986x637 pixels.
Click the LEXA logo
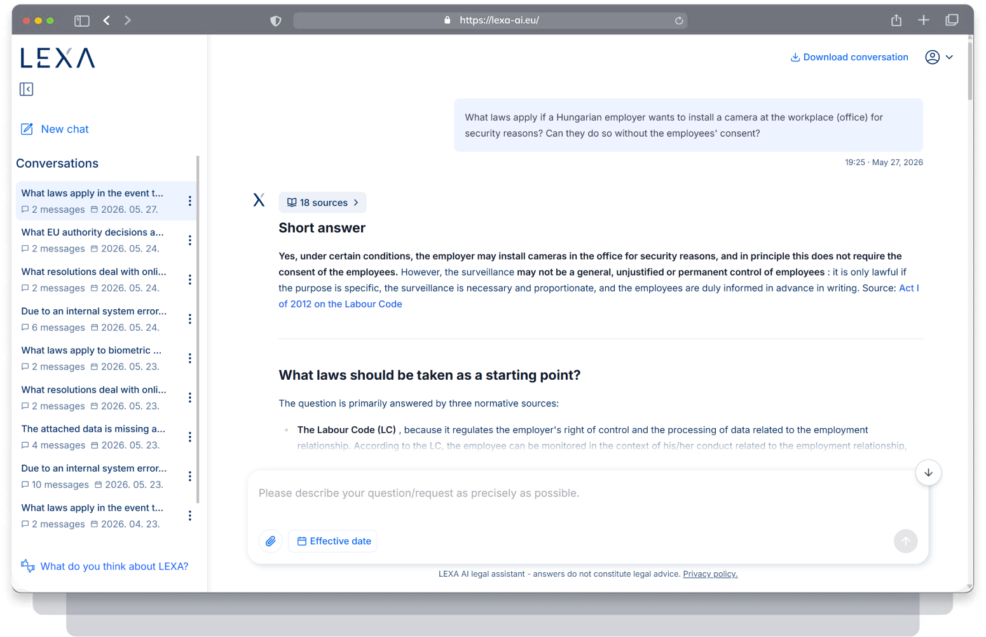coord(58,58)
